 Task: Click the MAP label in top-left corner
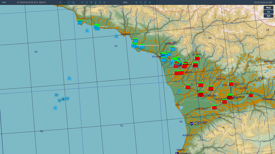point(4,2)
